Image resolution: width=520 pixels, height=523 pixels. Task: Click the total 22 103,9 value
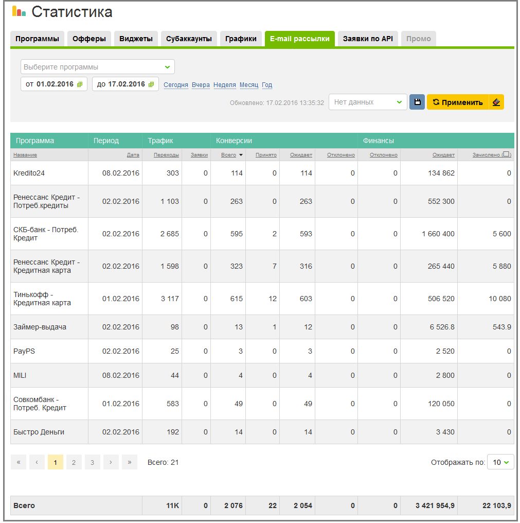(x=497, y=505)
